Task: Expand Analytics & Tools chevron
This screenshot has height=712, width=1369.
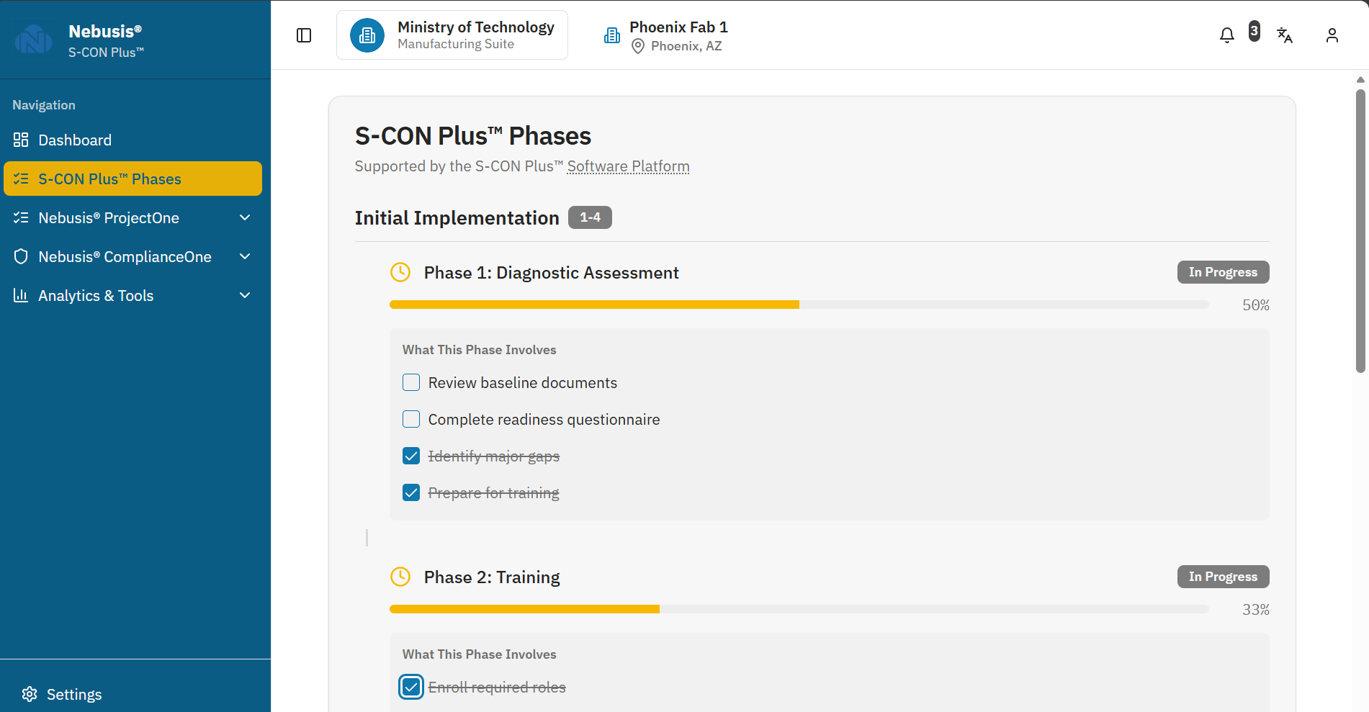Action: click(245, 295)
